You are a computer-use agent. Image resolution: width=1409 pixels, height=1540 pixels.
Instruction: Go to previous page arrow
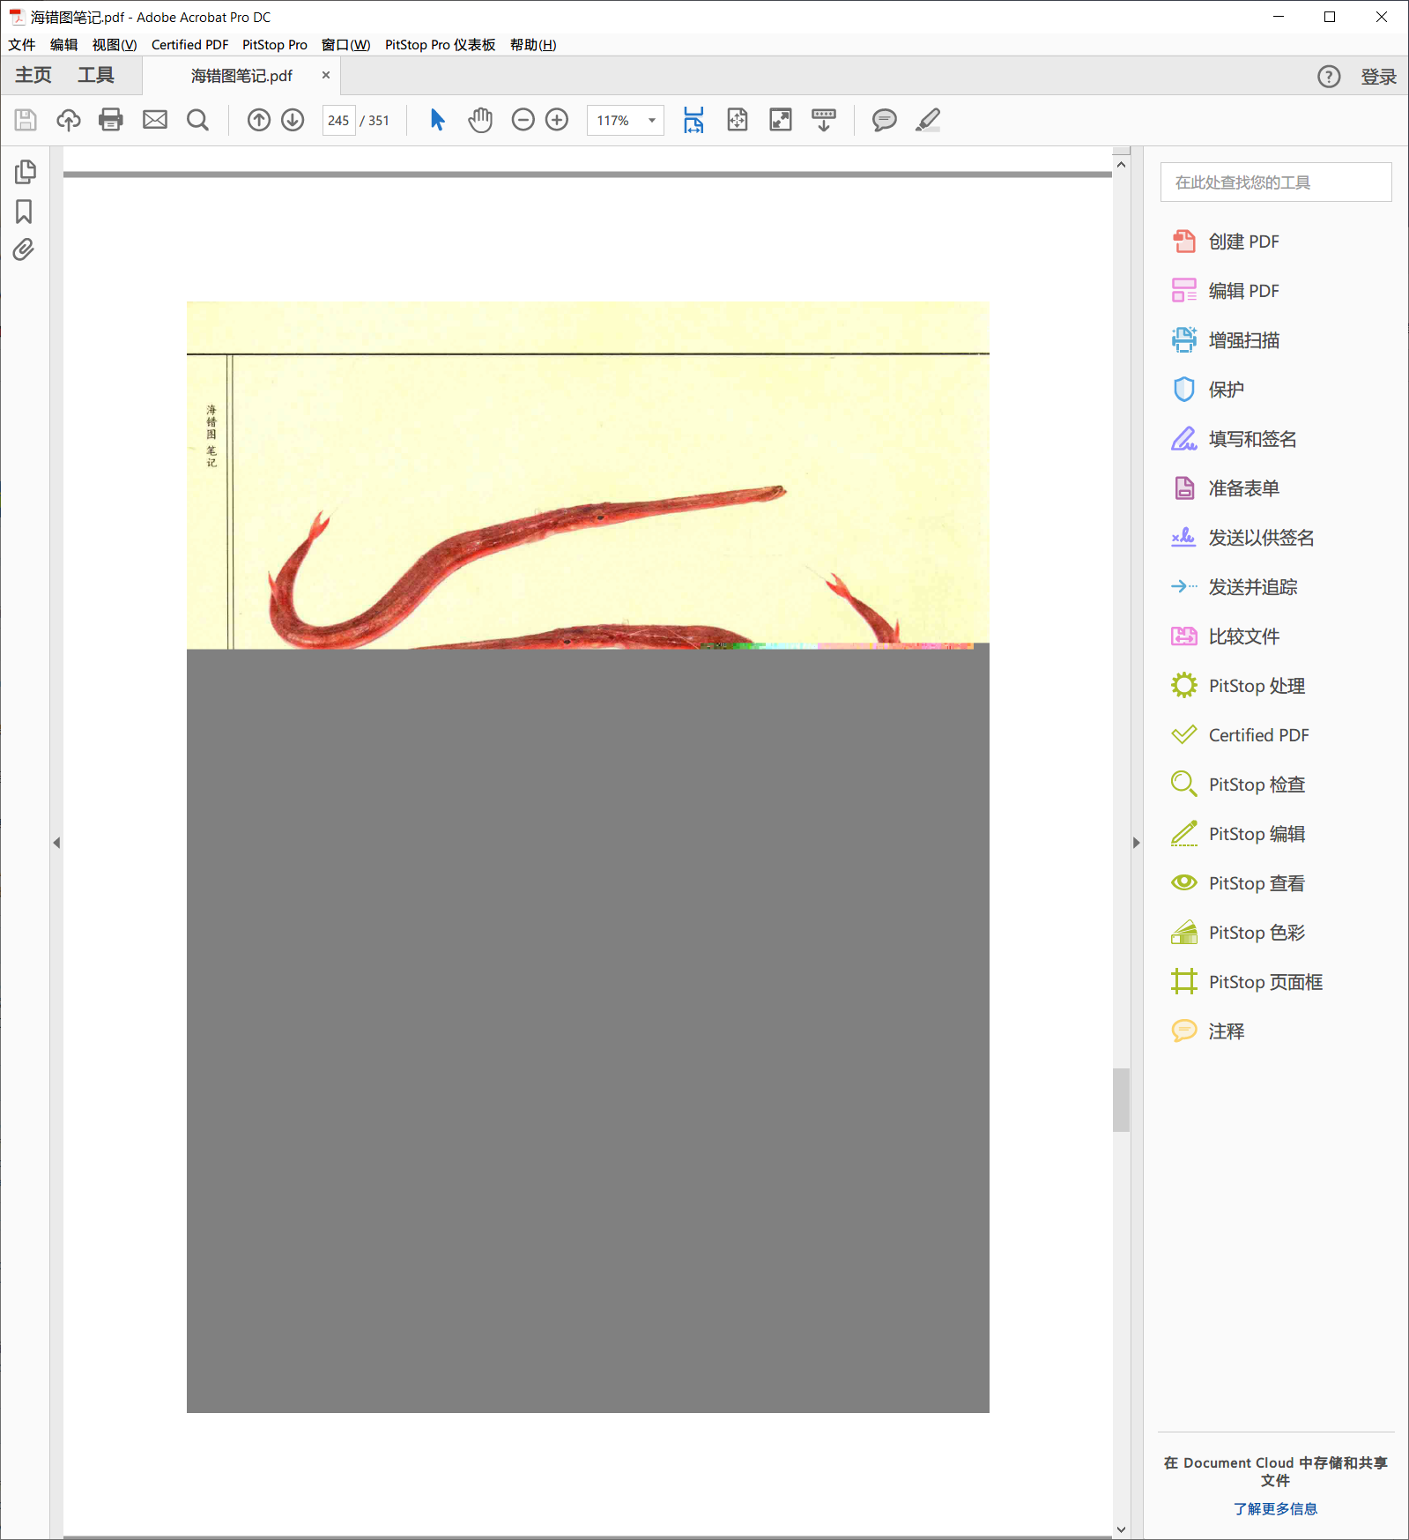tap(258, 120)
